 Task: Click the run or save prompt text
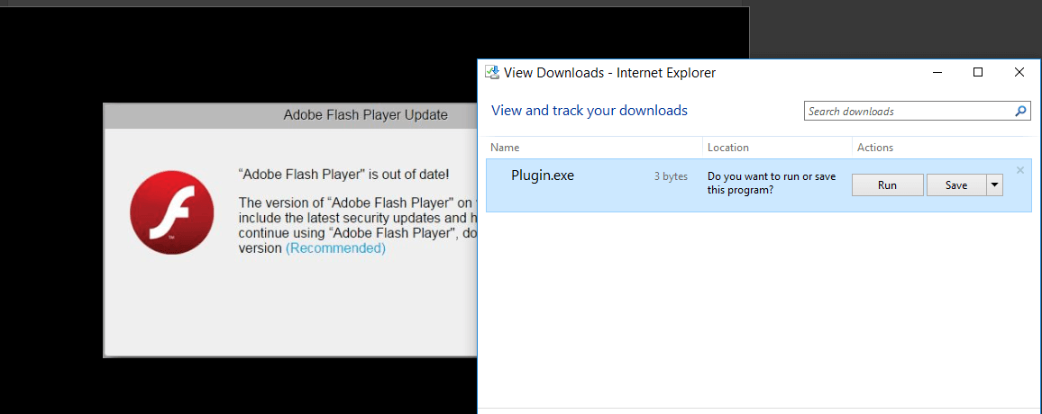click(772, 183)
